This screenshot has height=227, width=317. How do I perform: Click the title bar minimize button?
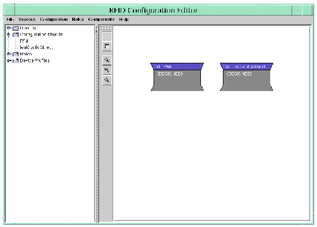pos(297,10)
